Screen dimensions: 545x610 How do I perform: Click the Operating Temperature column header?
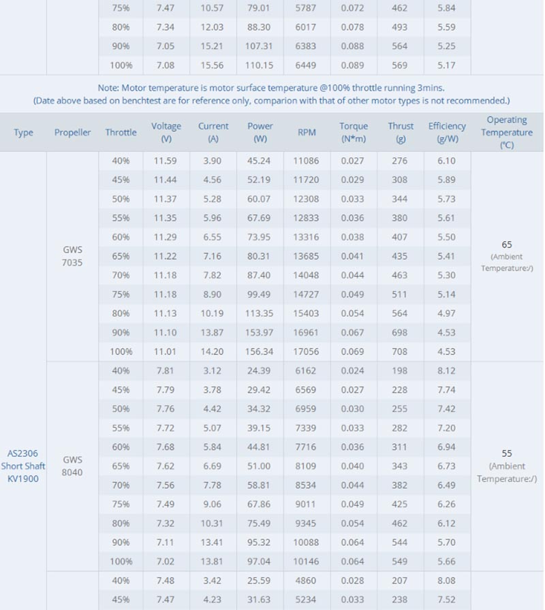click(507, 132)
